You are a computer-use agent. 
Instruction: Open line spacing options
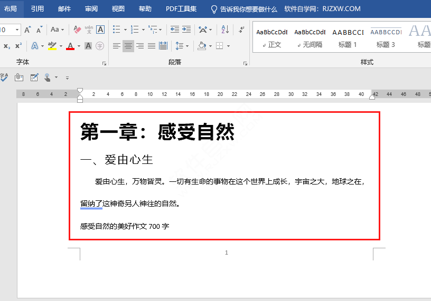tap(180, 46)
